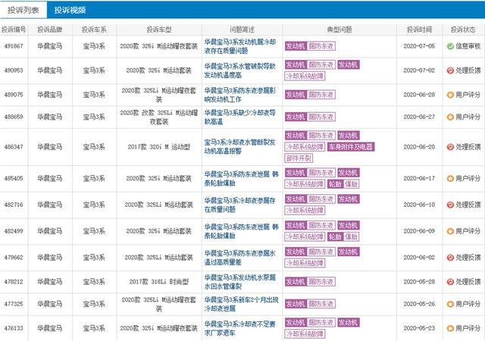This screenshot has height=341, width=485.
Task: Click model 2017款 318Li 时尚型
Action: pyautogui.click(x=159, y=282)
